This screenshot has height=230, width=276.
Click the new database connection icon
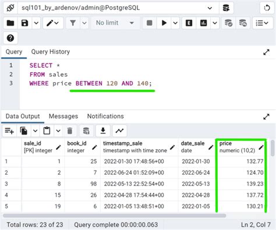pyautogui.click(x=226, y=8)
